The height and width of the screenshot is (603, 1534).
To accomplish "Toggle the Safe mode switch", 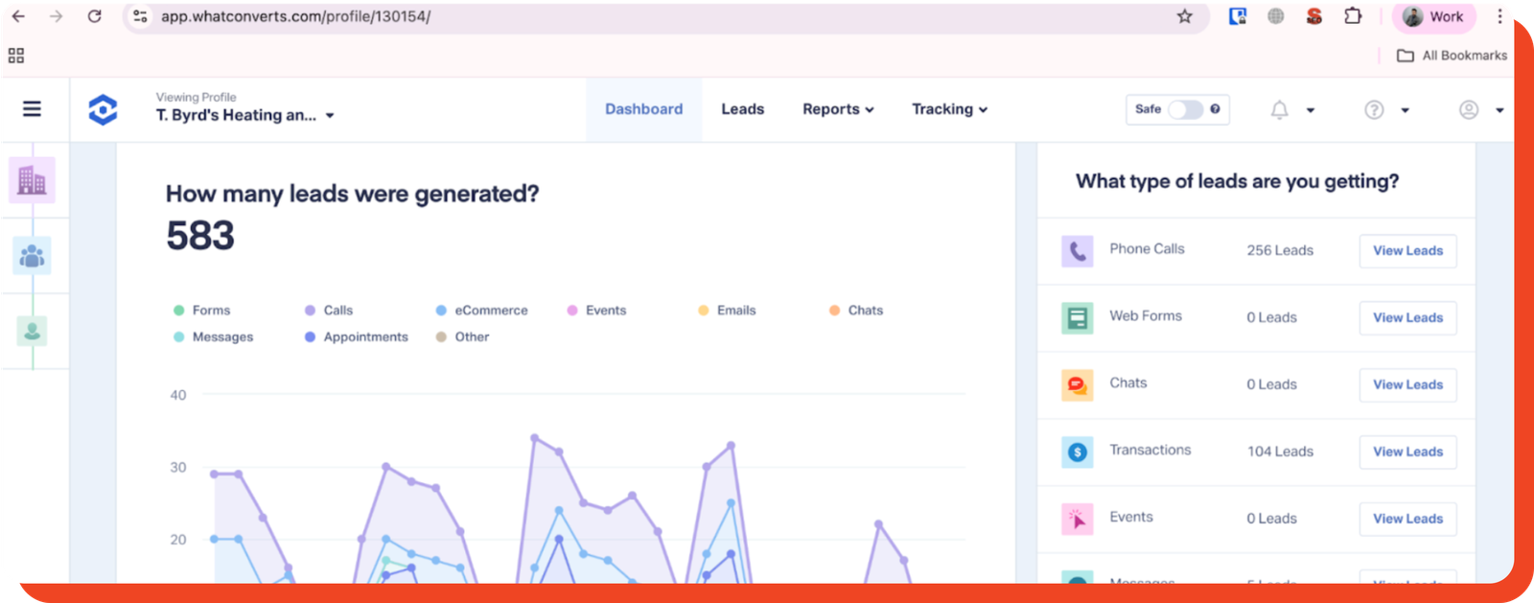I will point(1185,109).
